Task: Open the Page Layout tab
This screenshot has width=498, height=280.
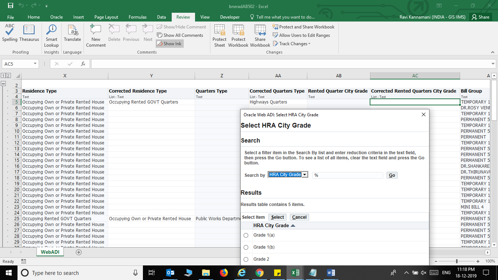Action: coord(106,17)
